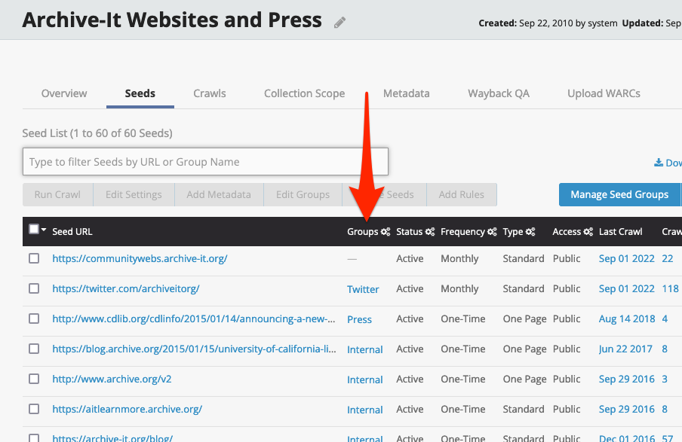Click the gear icon next to Access column
The height and width of the screenshot is (442, 682).
(588, 232)
